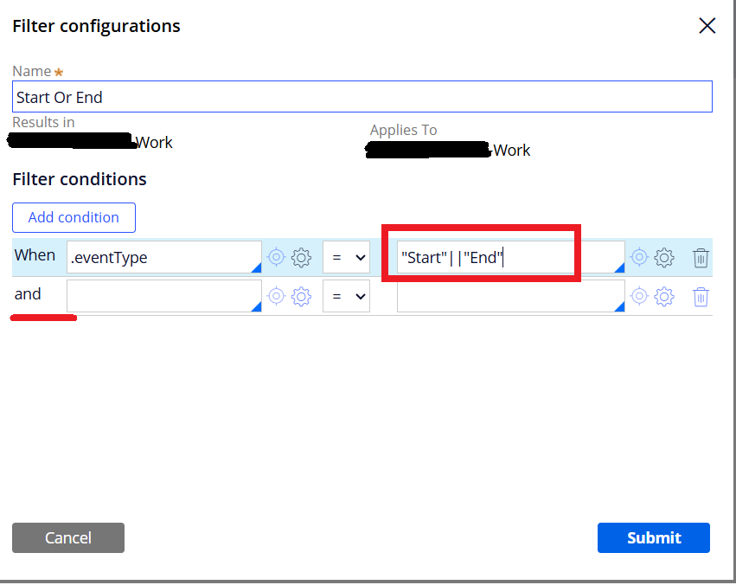Expand the Start/End value field using corner triangle
The width and height of the screenshot is (736, 585).
619,268
